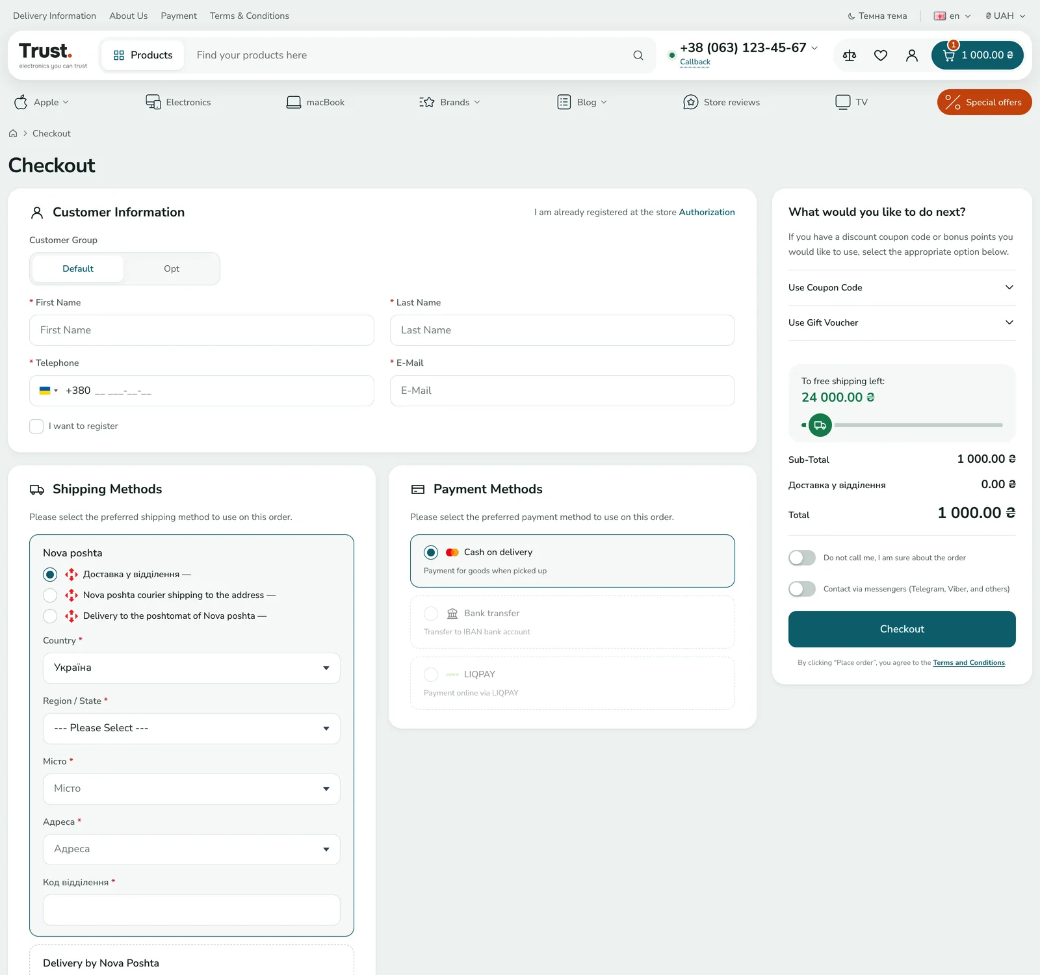Expand Use Gift Voucher section
The height and width of the screenshot is (975, 1040).
pyautogui.click(x=902, y=322)
